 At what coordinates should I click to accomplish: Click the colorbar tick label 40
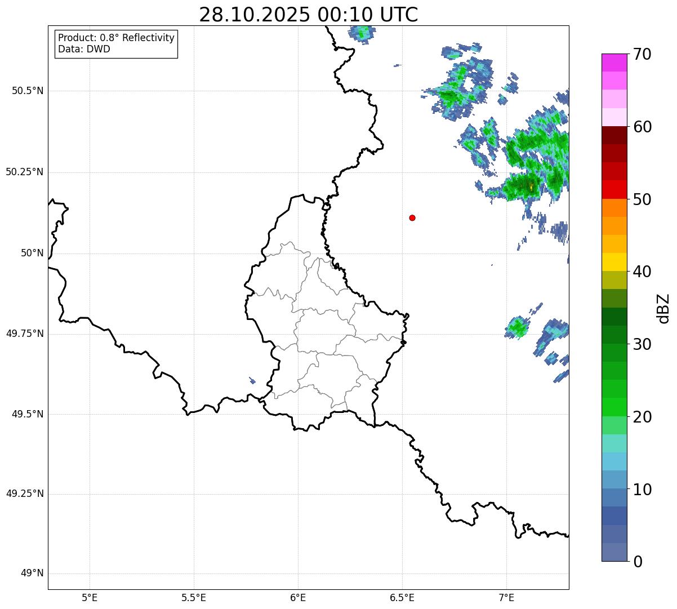(642, 272)
